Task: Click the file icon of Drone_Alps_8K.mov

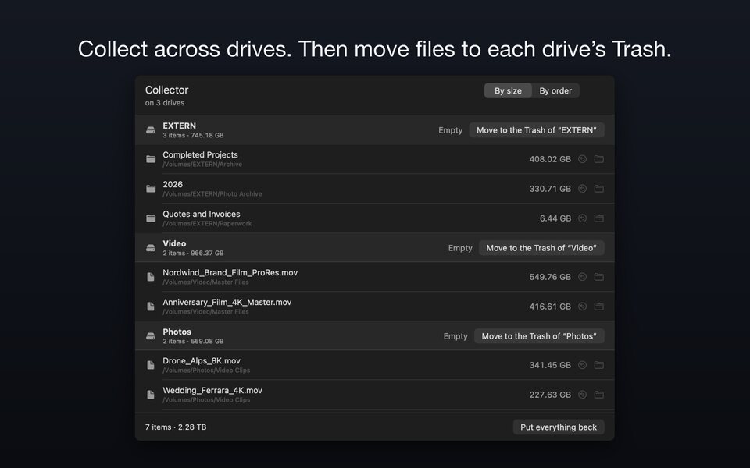Action: pos(151,365)
